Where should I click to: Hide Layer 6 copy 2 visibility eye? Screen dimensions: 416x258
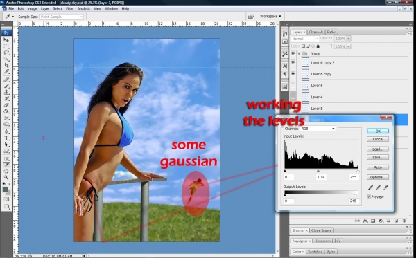[x=293, y=62]
